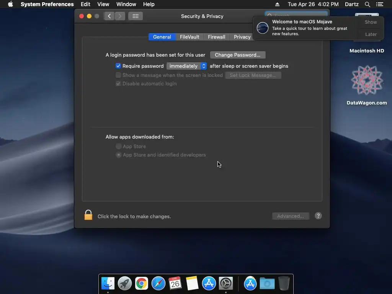392x294 pixels.
Task: Launch Launchpad rocket icon in Dock
Action: click(x=125, y=283)
